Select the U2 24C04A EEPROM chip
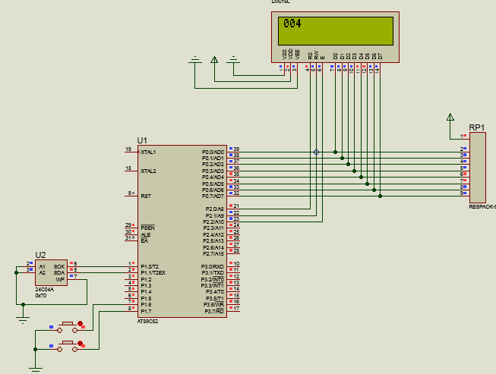 pyautogui.click(x=51, y=272)
